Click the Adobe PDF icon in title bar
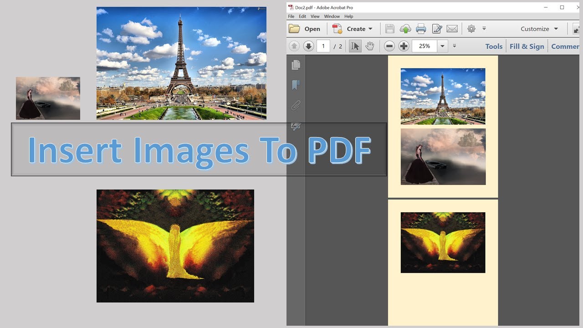Screen dimensions: 583x328 tap(291, 7)
